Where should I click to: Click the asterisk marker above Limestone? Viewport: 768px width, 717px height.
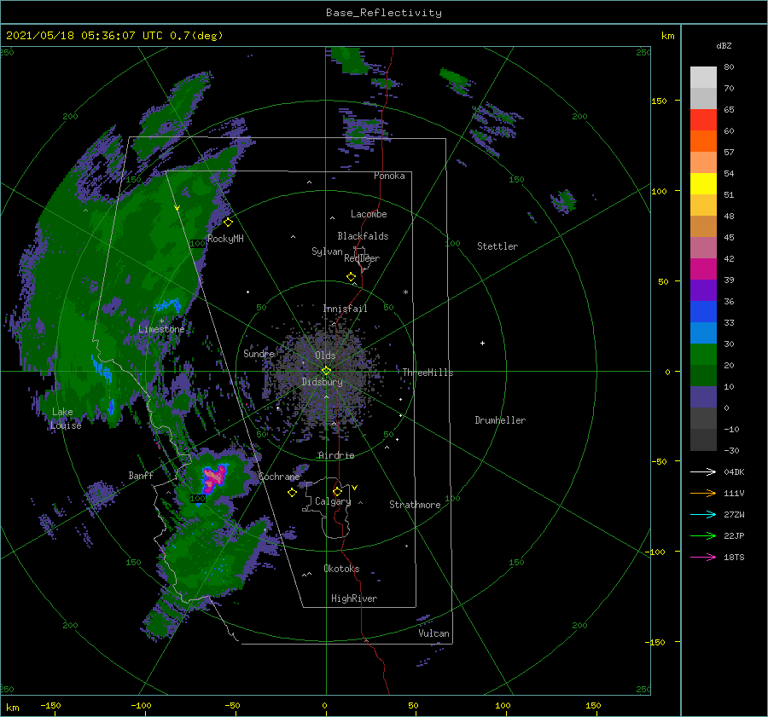[161, 321]
